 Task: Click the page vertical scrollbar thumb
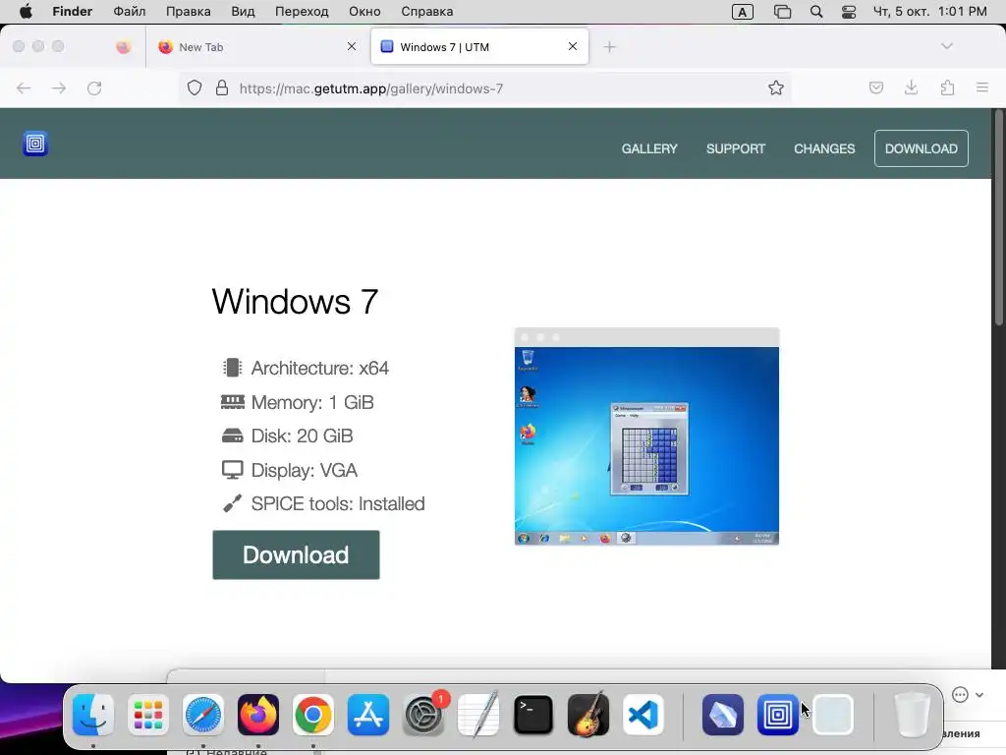click(x=998, y=218)
